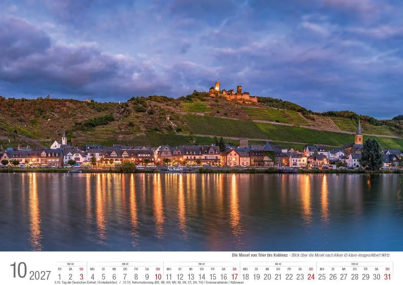
Task: Click the tall church spire by the large tree
Action: [x=359, y=131]
